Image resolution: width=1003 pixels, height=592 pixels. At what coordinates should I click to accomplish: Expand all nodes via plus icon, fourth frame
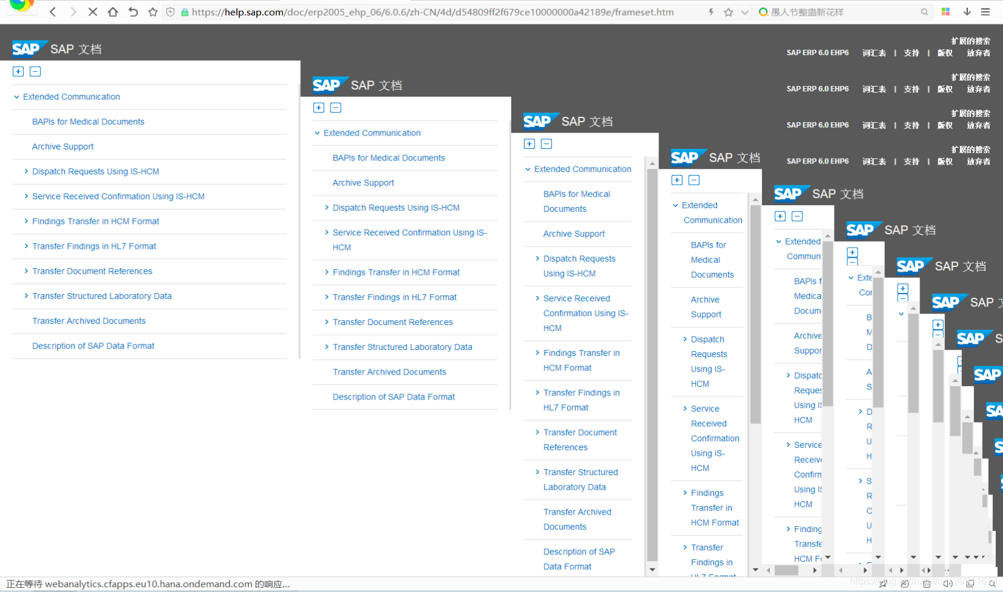coord(677,180)
